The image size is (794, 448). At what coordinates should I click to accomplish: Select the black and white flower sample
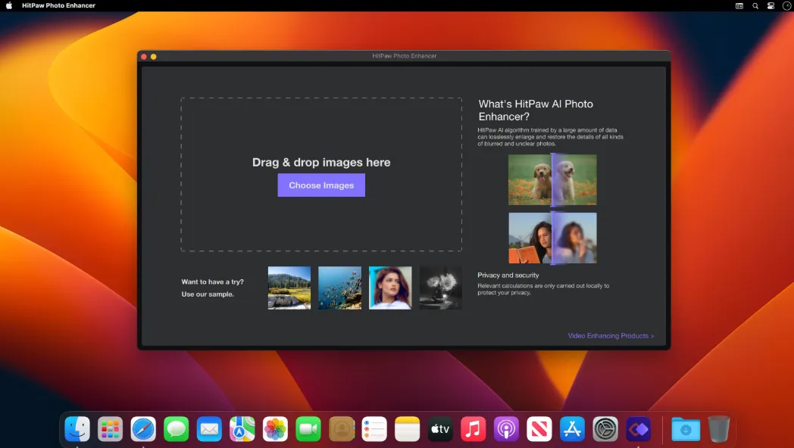click(440, 288)
